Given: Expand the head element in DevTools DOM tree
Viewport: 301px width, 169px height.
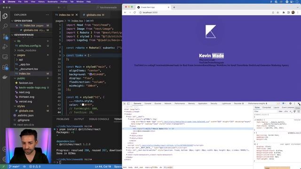Looking at the screenshot, I should [125, 112].
